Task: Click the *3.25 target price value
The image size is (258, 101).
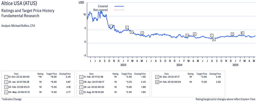Action: [129, 82]
